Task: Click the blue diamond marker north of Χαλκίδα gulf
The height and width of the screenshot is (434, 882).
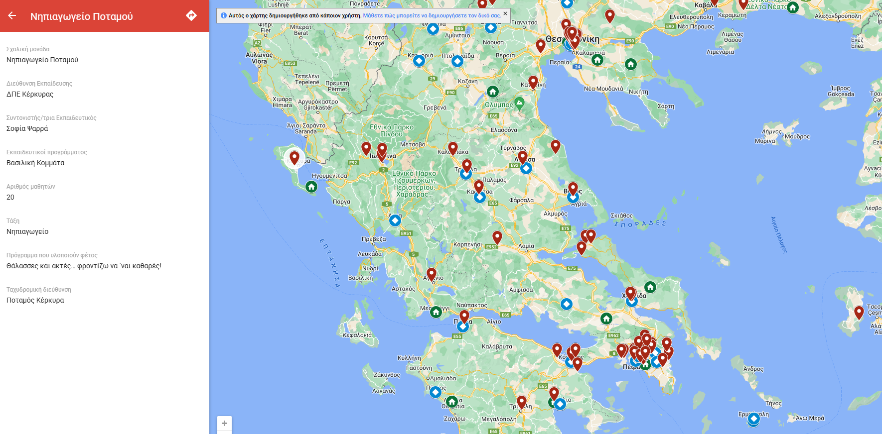Action: click(567, 304)
